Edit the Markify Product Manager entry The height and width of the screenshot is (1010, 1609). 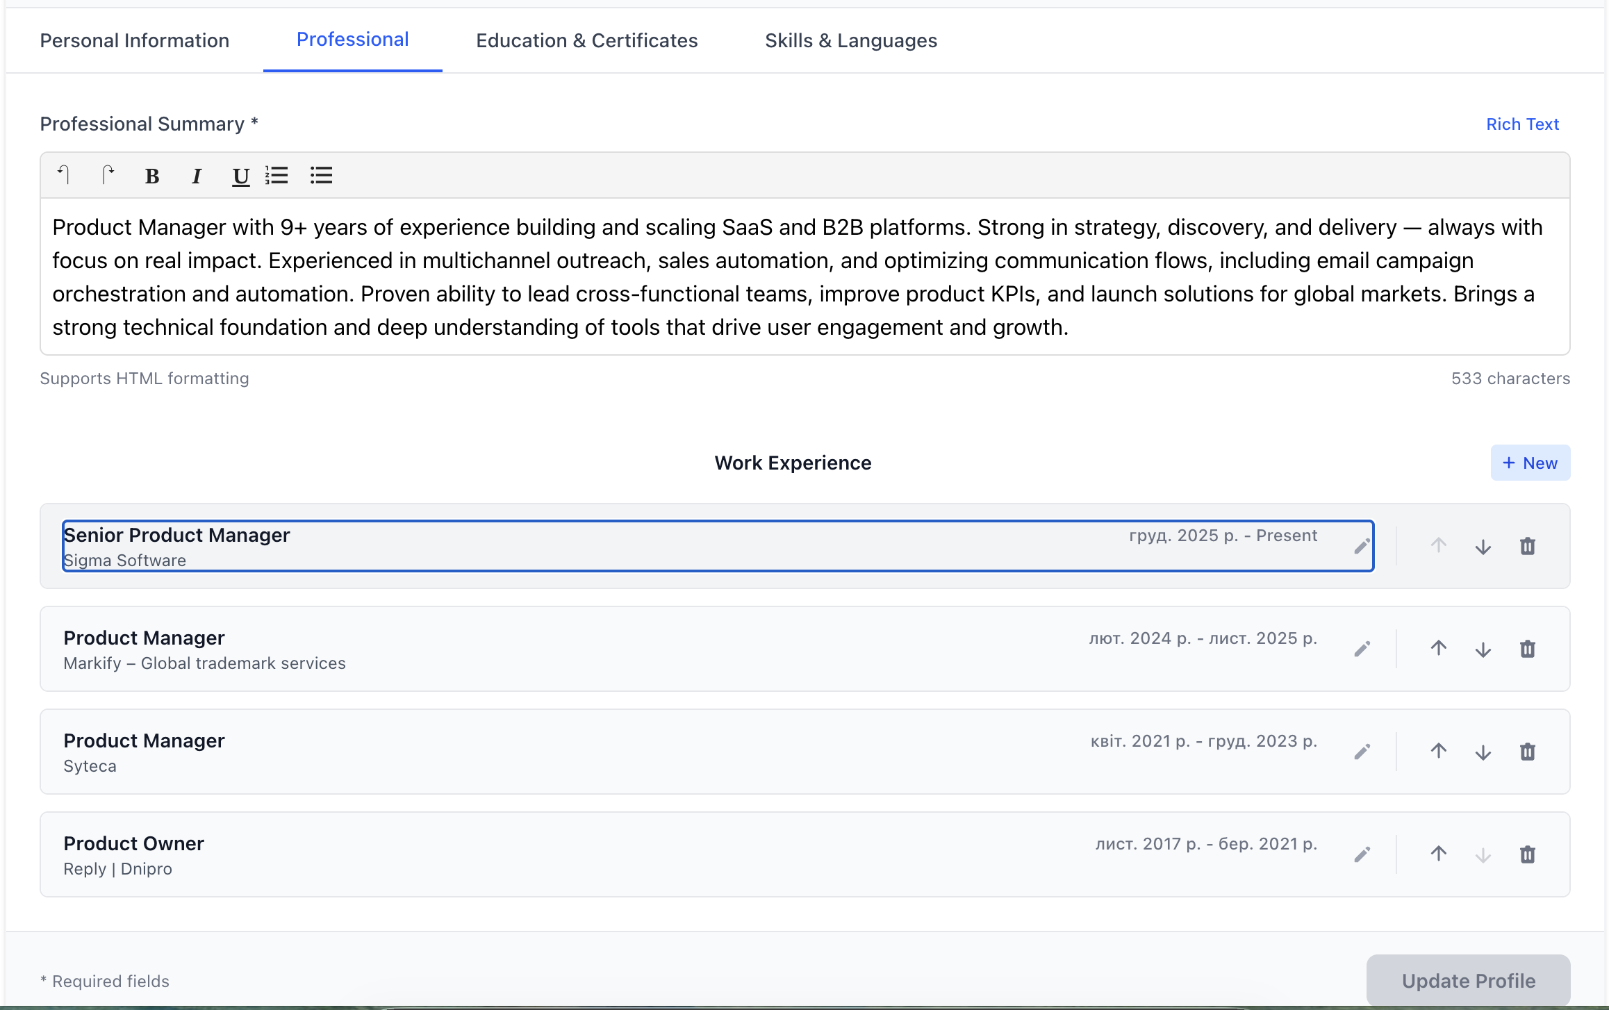(x=1362, y=649)
